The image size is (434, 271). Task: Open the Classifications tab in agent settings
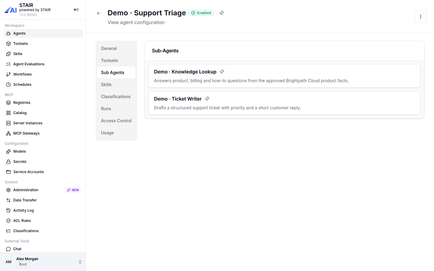tap(116, 97)
